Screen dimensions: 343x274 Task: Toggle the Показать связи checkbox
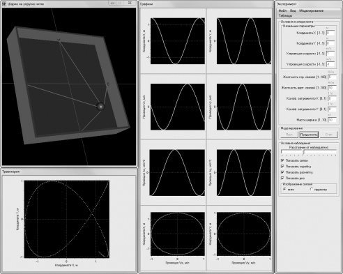coord(282,160)
